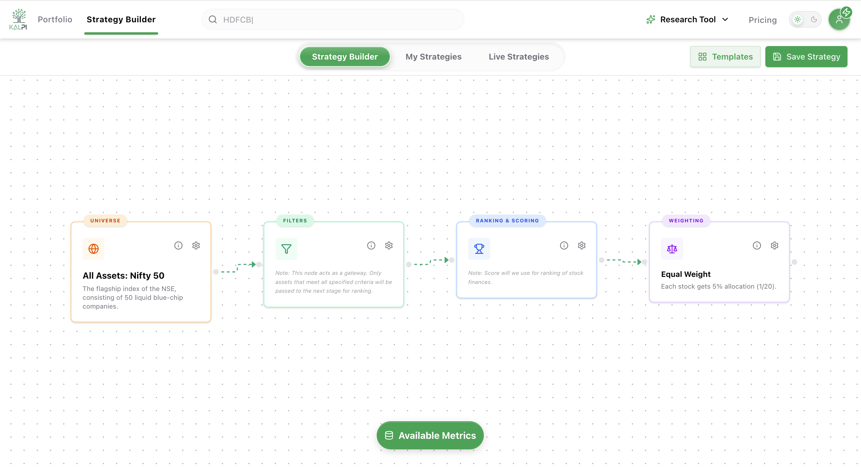Switch to light mode sun toggle
The height and width of the screenshot is (467, 861).
798,20
